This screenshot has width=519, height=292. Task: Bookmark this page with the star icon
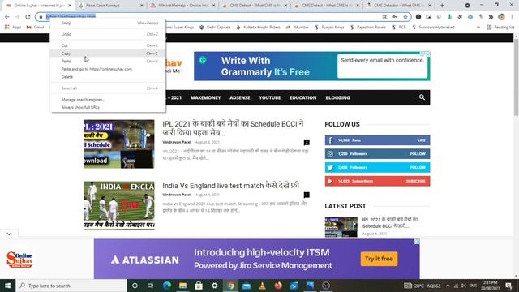pyautogui.click(x=405, y=16)
